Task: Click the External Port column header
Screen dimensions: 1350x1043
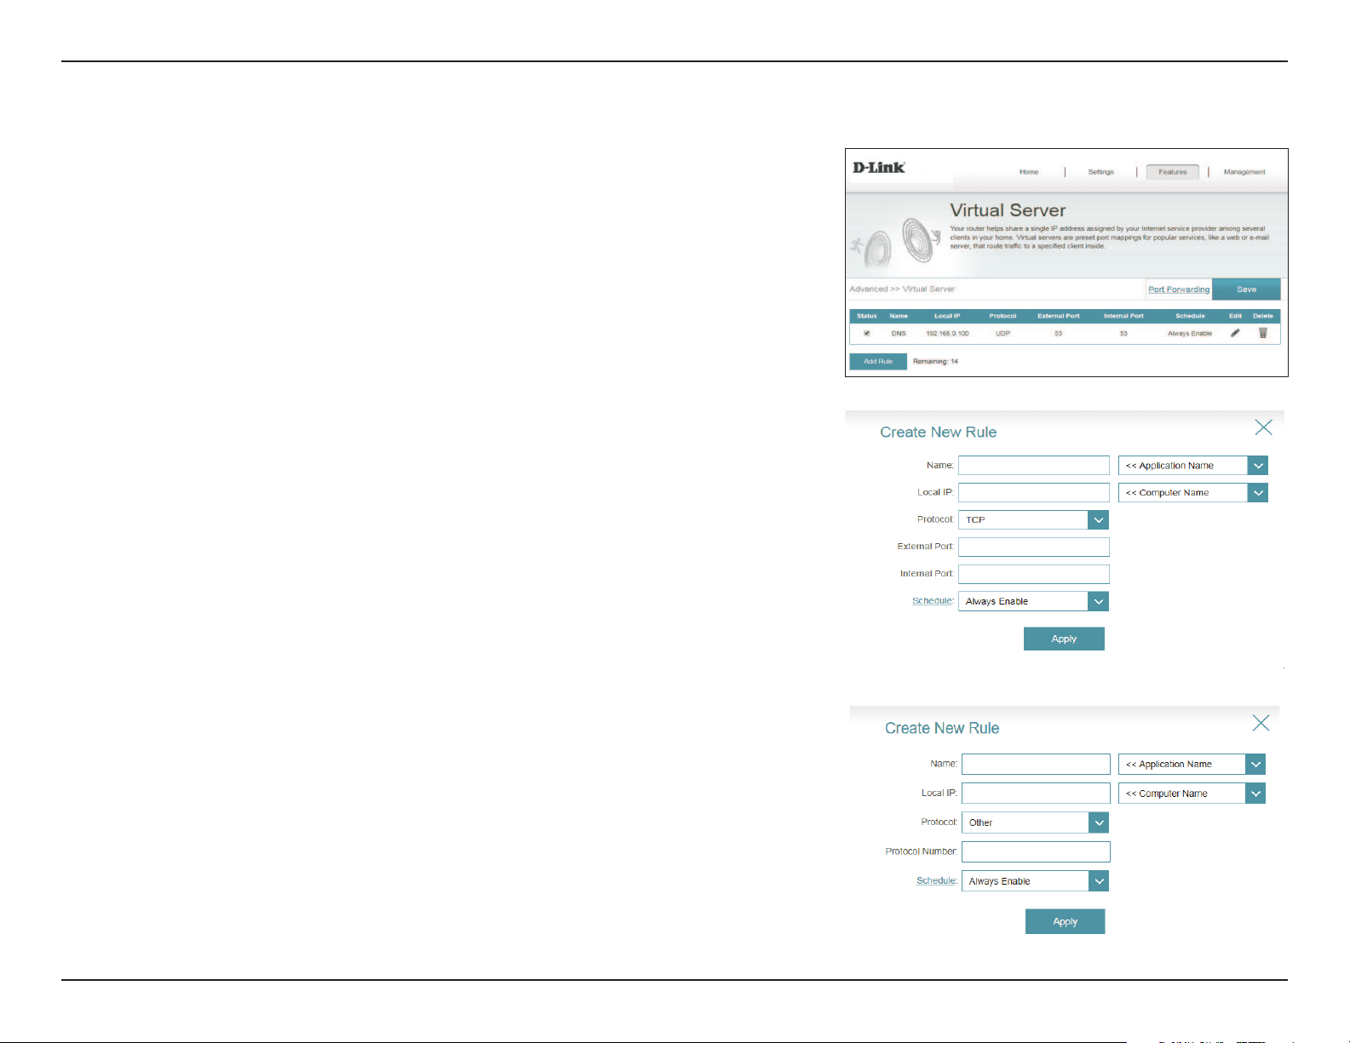Action: [x=1058, y=316]
